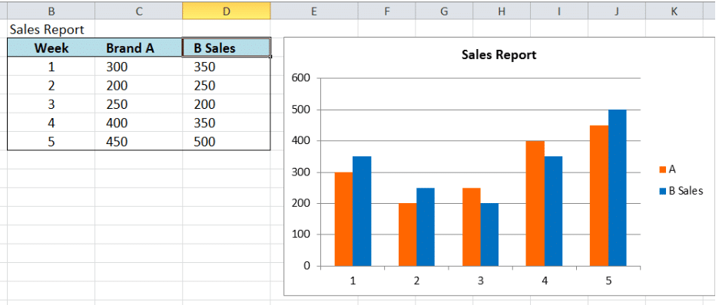Click the orange legend swatch for A
Image resolution: width=719 pixels, height=305 pixels.
[663, 169]
